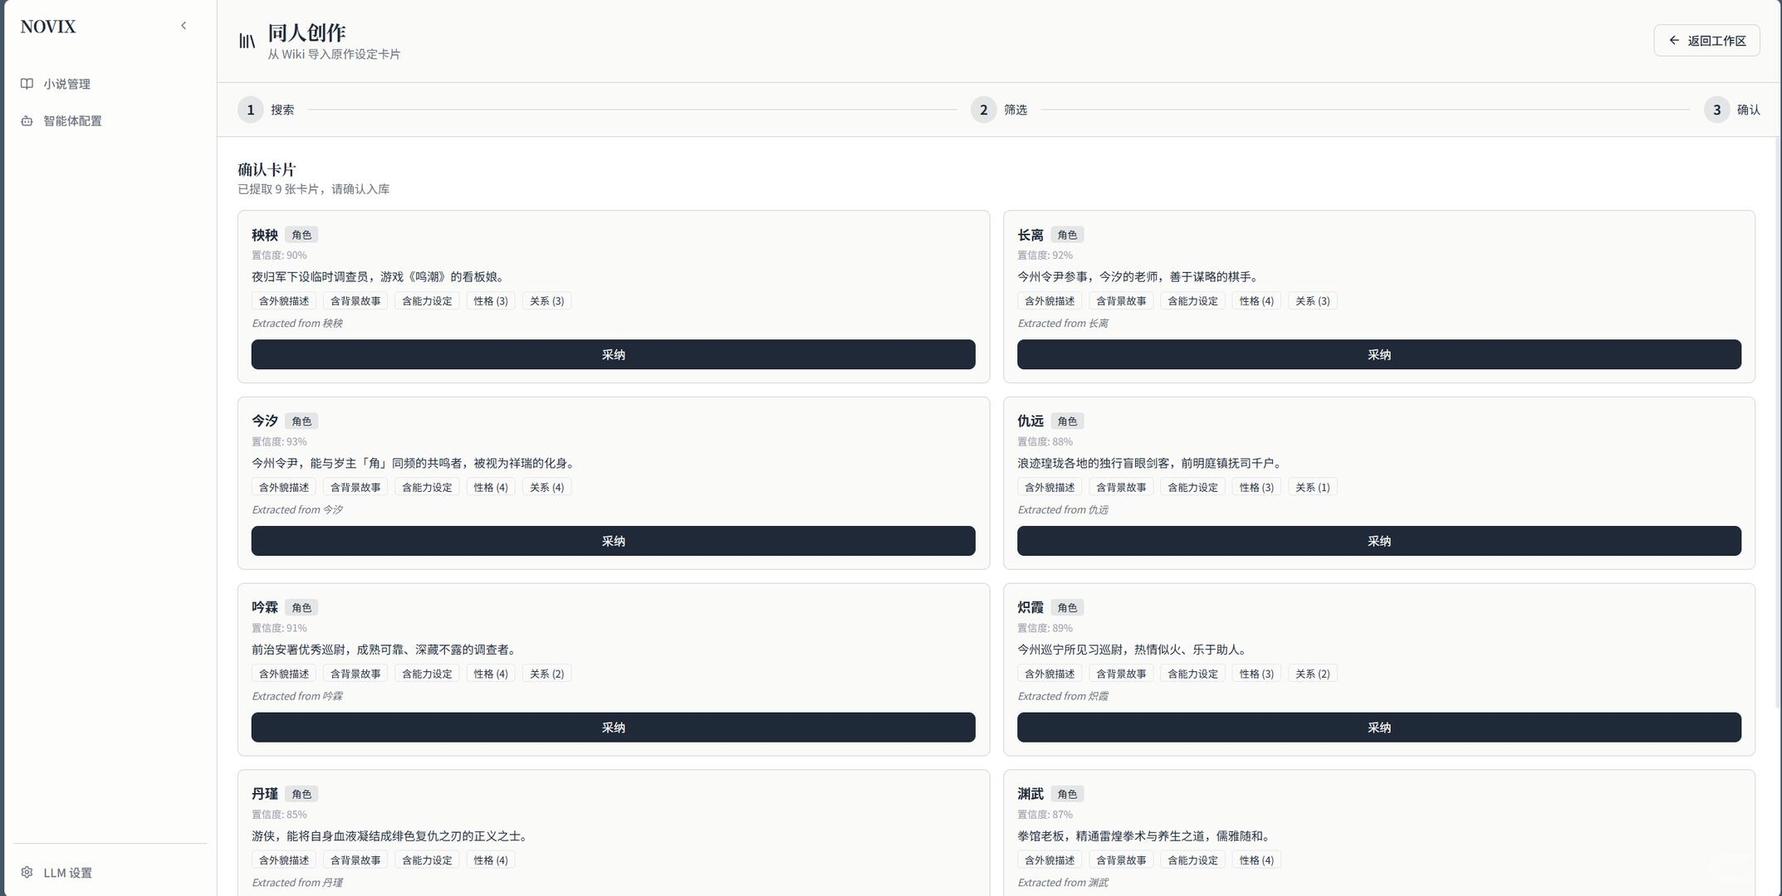Click 含能力设定 tag on 炽霞 card
This screenshot has height=896, width=1782.
[x=1192, y=674]
